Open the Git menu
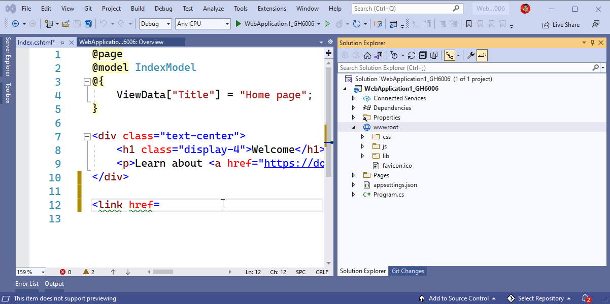This screenshot has width=610, height=304. pyautogui.click(x=88, y=8)
